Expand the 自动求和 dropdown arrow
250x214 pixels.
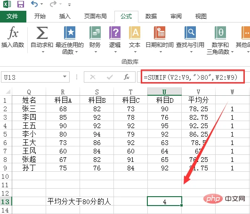pos(43,52)
